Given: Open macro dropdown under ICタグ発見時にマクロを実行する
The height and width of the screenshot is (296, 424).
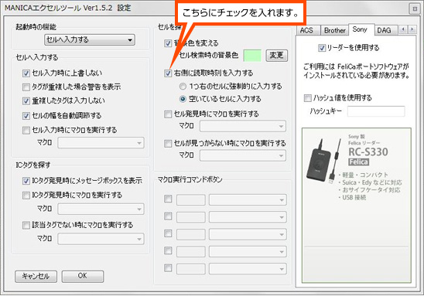Looking at the screenshot, I should (101, 209).
